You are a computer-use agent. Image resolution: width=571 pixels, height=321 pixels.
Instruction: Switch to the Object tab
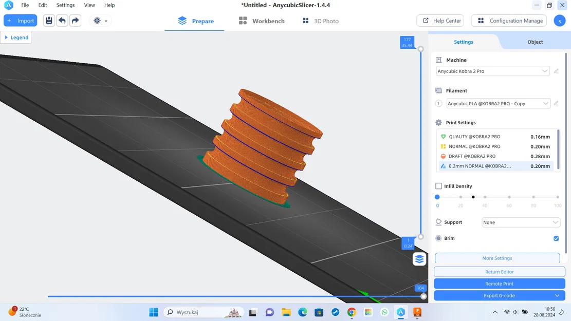535,42
